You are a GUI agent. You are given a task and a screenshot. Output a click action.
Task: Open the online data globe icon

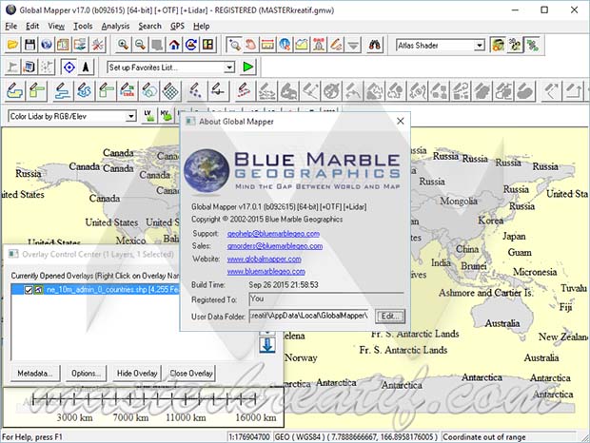(x=47, y=45)
